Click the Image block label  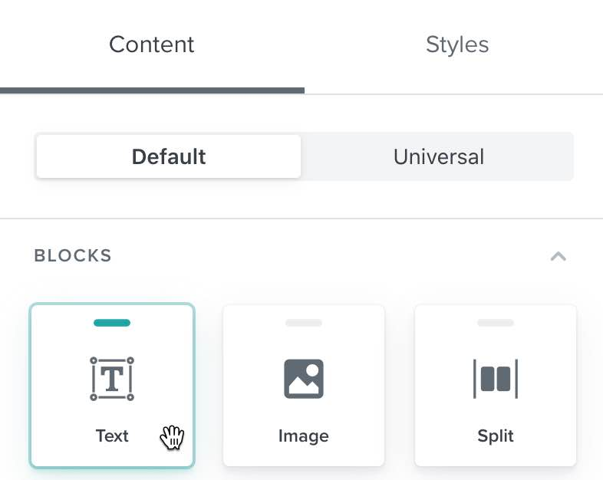pyautogui.click(x=304, y=436)
